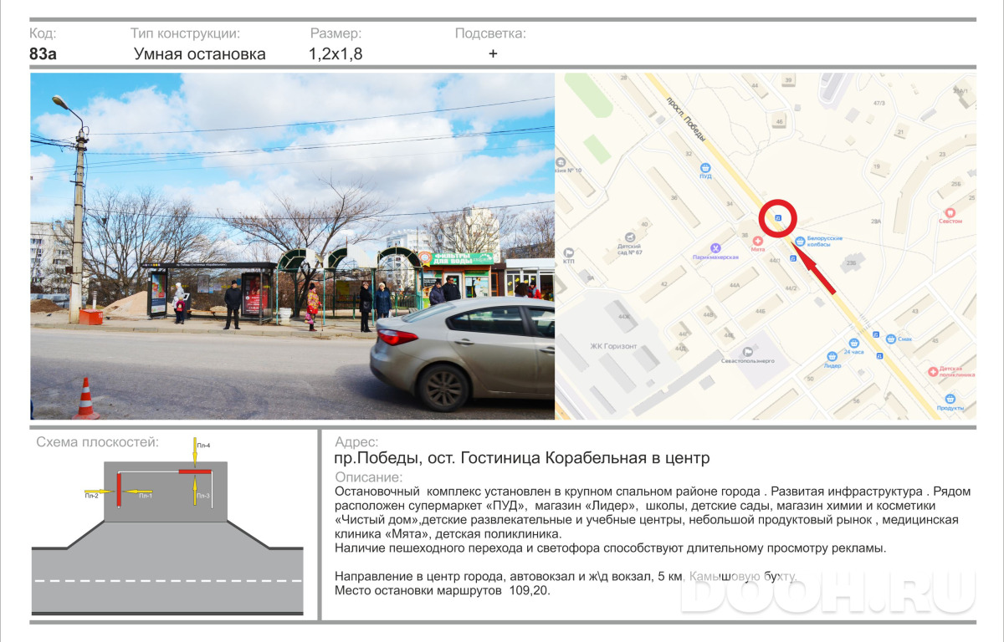Click building number 36 on map
Image resolution: width=1004 pixels, height=642 pixels.
point(674,198)
